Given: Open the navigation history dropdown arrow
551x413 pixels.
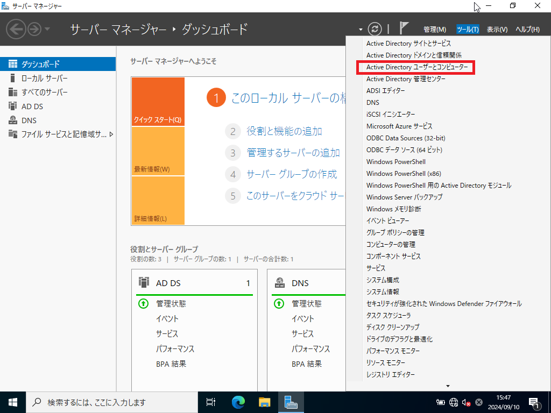Looking at the screenshot, I should [47, 29].
